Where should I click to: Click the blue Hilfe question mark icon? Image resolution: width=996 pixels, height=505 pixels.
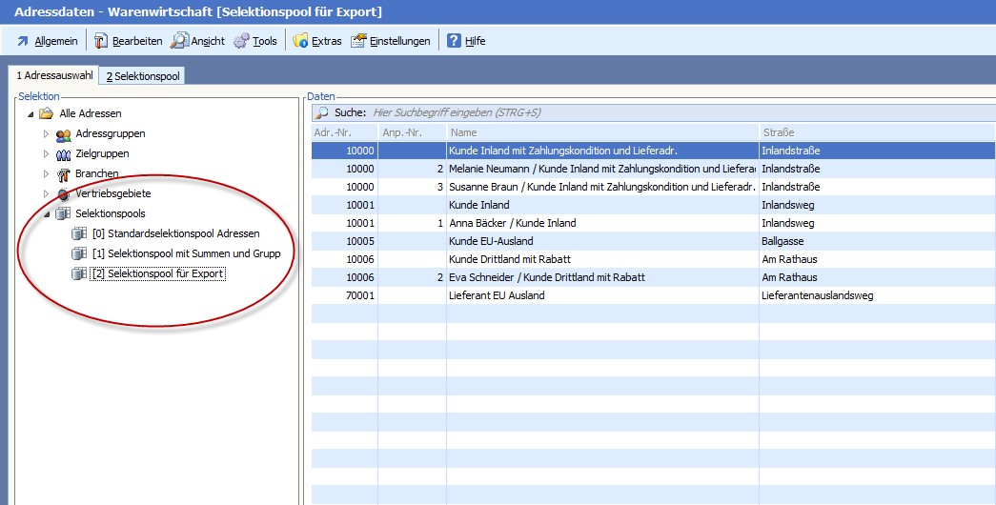[x=454, y=41]
